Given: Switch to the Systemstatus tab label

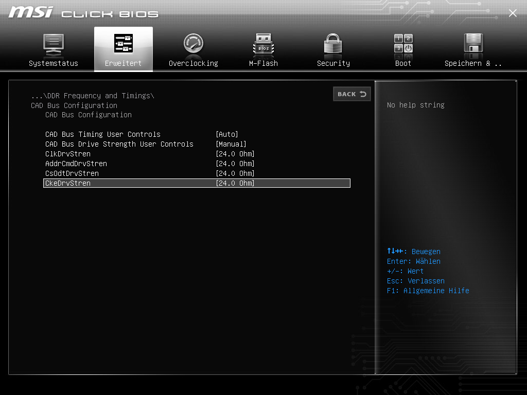Looking at the screenshot, I should [x=54, y=63].
